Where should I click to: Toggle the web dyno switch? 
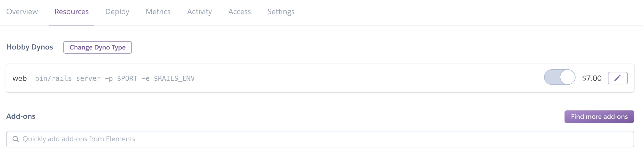[560, 77]
